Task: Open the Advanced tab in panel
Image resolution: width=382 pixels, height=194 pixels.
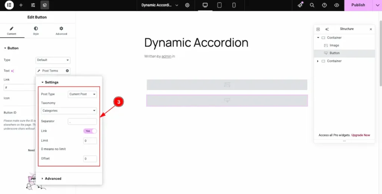Action: (x=61, y=31)
